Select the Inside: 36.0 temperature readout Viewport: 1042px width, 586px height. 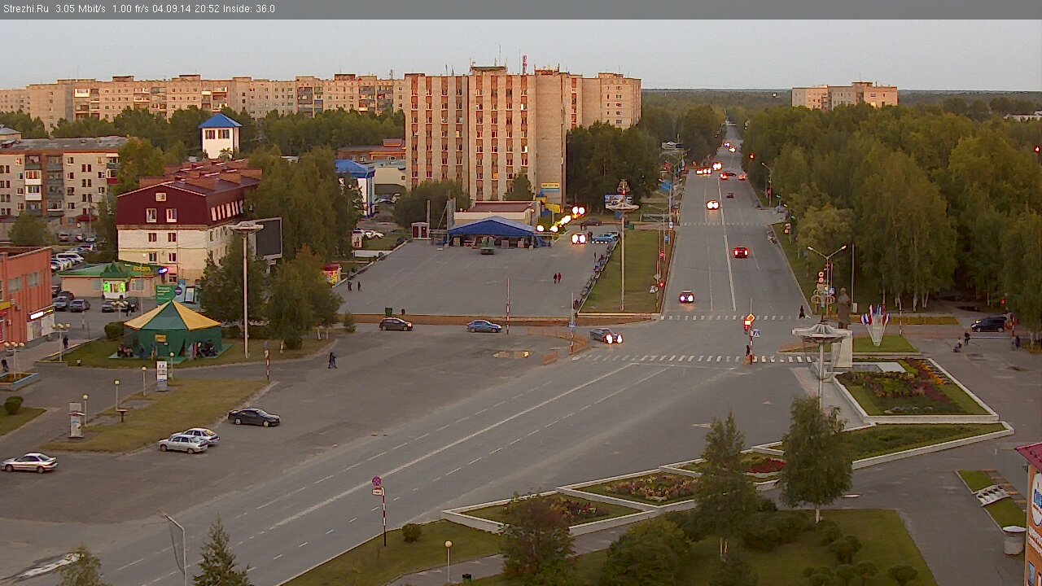pyautogui.click(x=249, y=9)
